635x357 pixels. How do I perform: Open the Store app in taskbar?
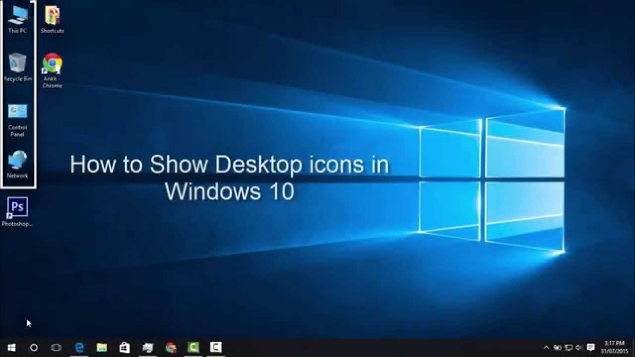coord(125,348)
